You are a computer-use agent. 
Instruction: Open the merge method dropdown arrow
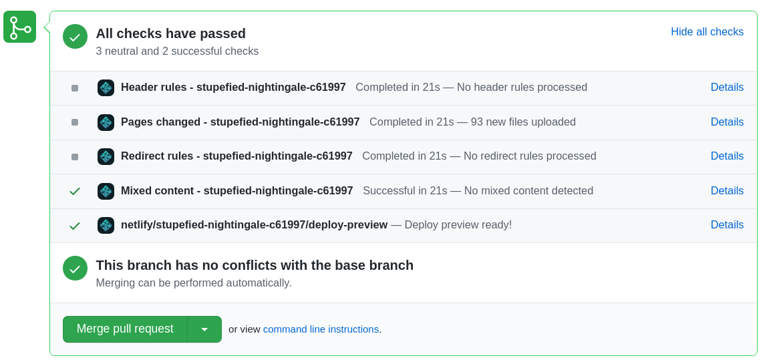click(x=204, y=329)
